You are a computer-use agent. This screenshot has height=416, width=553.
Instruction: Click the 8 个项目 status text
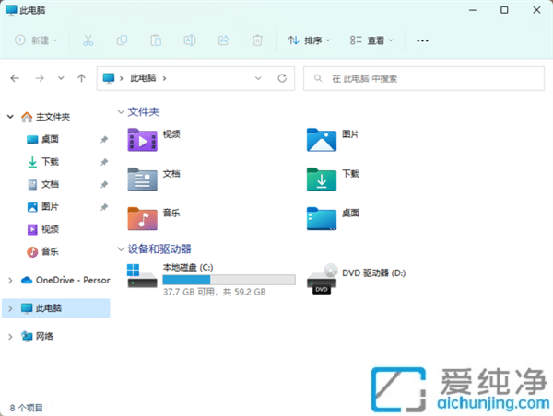tap(27, 408)
